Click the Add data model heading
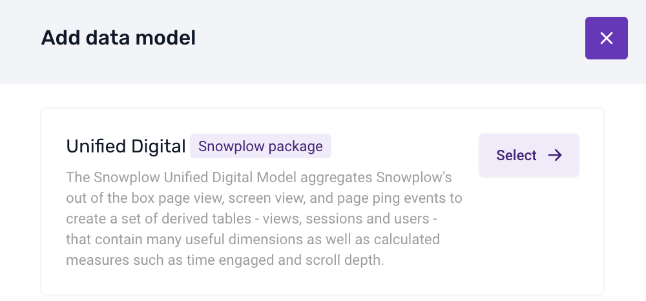646x301 pixels. coord(118,38)
